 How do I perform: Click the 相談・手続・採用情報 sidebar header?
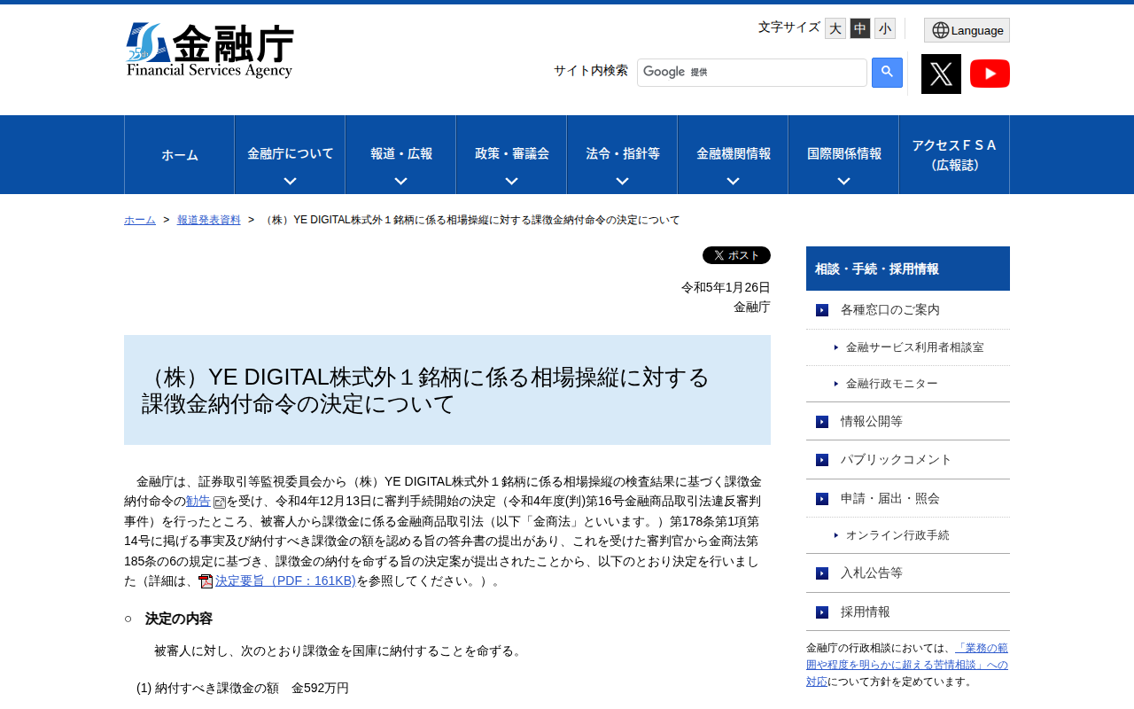coord(908,269)
